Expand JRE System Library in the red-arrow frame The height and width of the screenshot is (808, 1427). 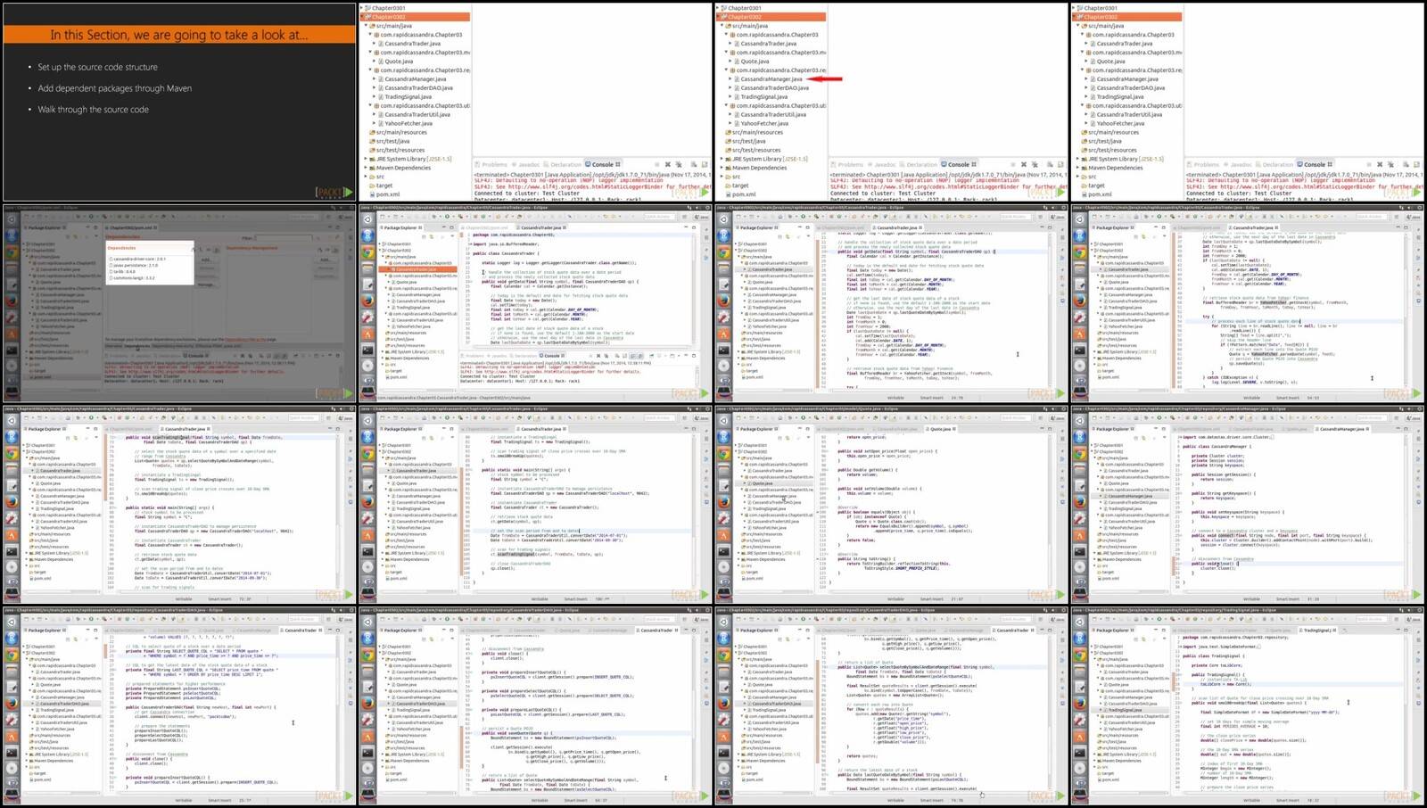tap(722, 159)
